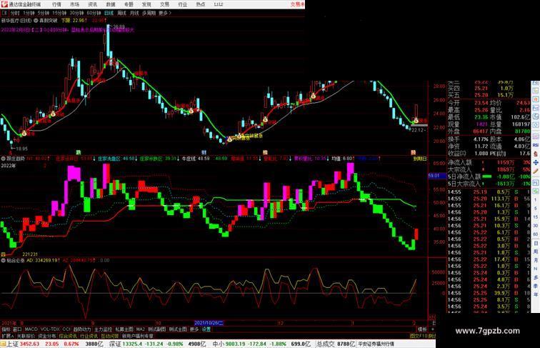Open the 资讯 menu
Image resolution: width=540 pixels, height=348 pixels.
click(x=92, y=4)
